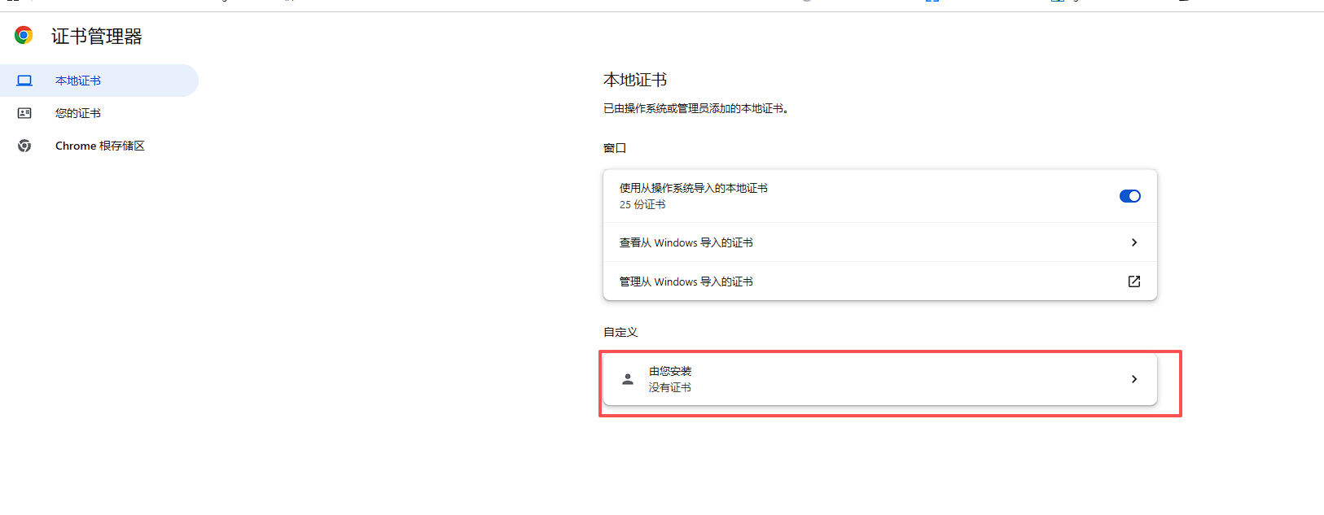Click the Chrome logo beside 证书管理器
The height and width of the screenshot is (515, 1324).
pos(24,35)
